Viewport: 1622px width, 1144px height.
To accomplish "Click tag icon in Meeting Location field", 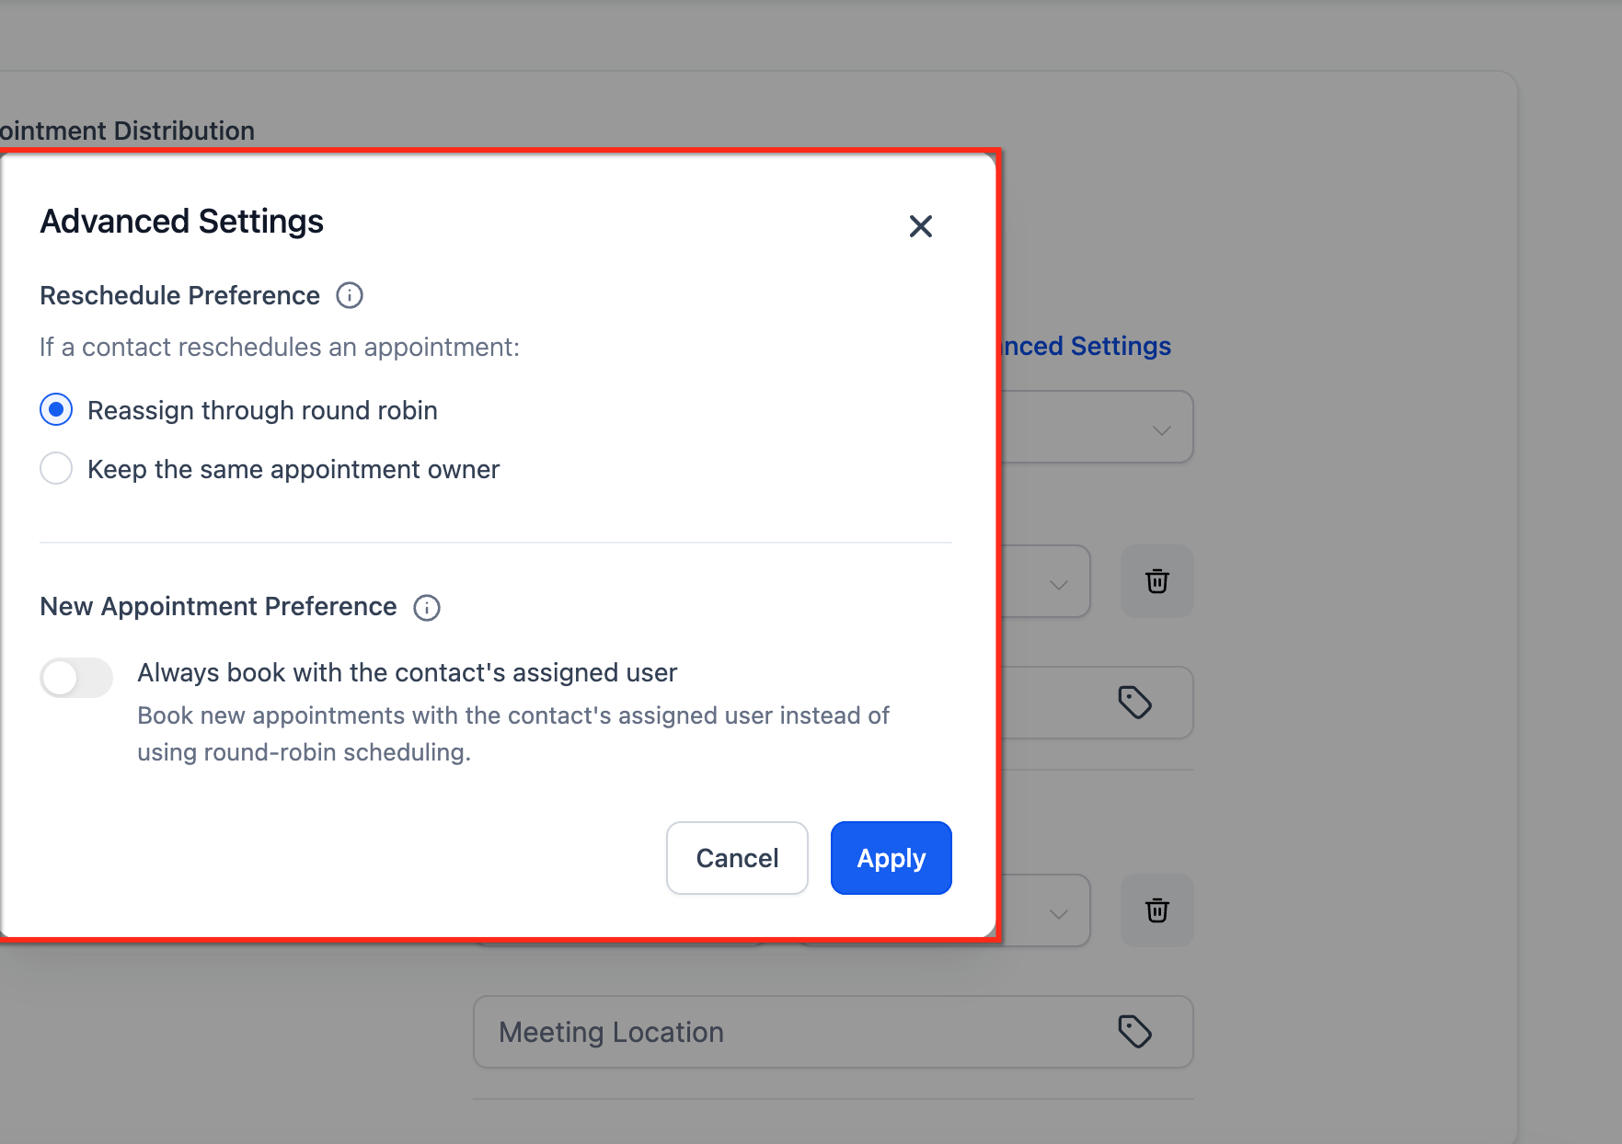I will pos(1135,1032).
